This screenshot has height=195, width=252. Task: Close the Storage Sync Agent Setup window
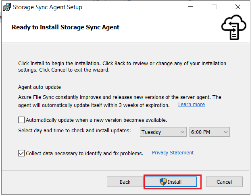click(239, 7)
